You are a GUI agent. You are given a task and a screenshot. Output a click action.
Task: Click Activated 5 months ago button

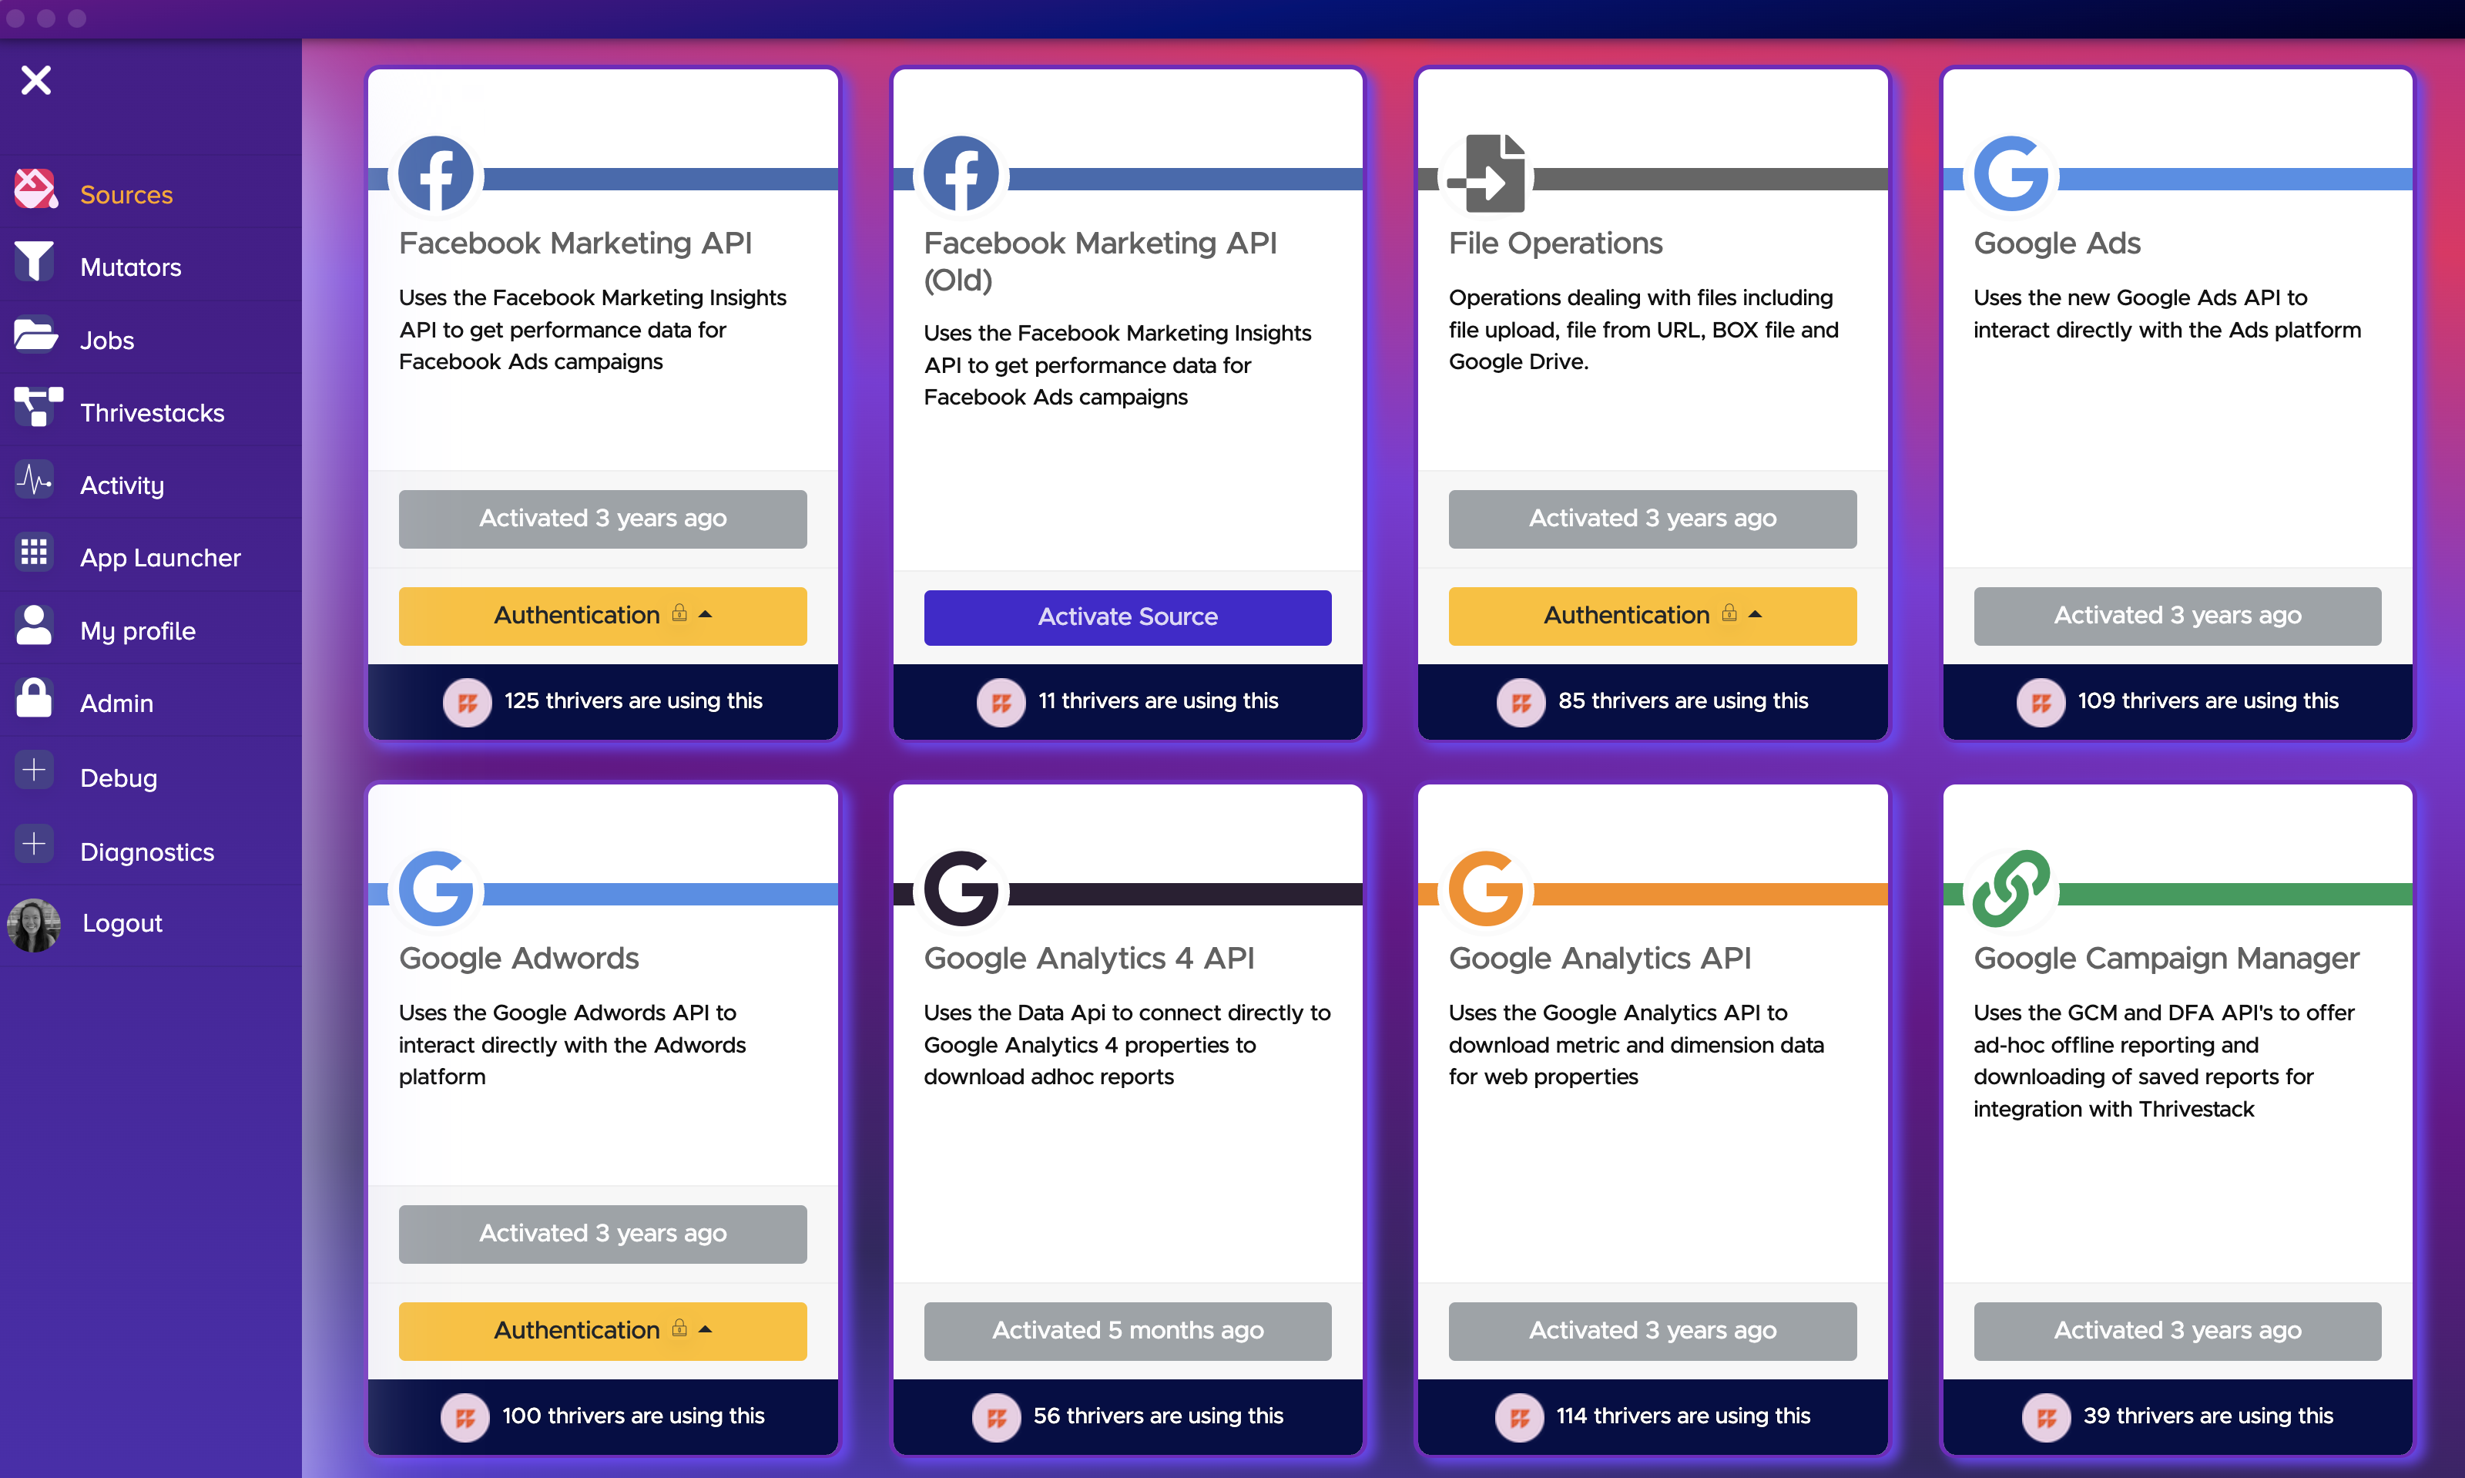pos(1127,1331)
